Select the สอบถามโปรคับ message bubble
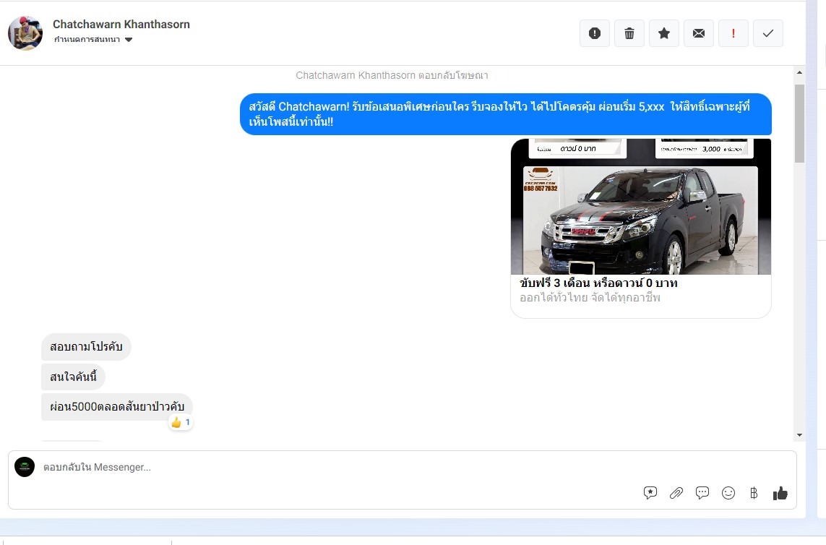Screen dimensions: 826x545 coord(87,347)
